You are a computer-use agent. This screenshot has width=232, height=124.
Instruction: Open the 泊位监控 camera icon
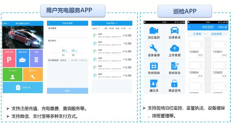pyautogui.click(x=154, y=31)
